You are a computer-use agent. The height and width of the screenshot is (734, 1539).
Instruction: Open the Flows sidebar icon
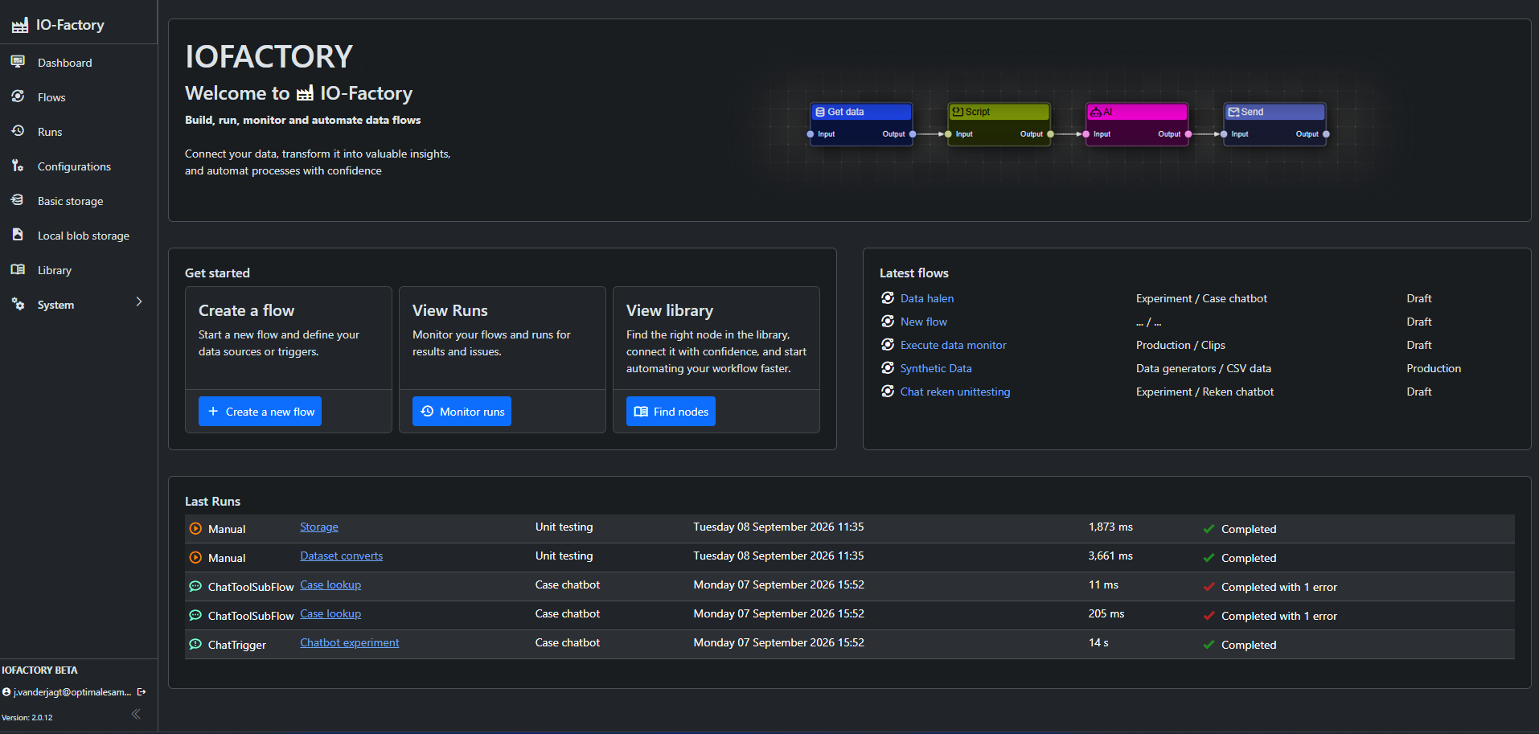[x=18, y=96]
